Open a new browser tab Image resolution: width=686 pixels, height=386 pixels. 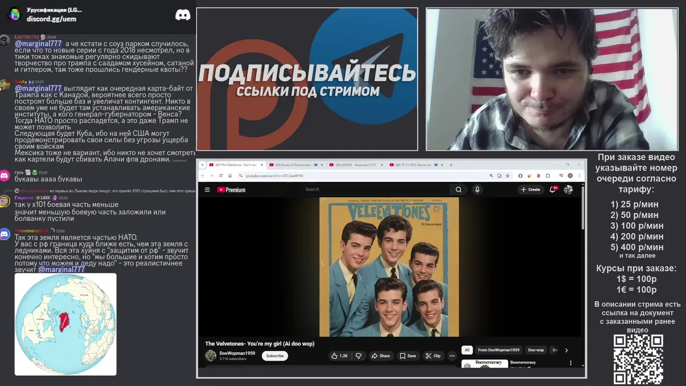click(451, 165)
